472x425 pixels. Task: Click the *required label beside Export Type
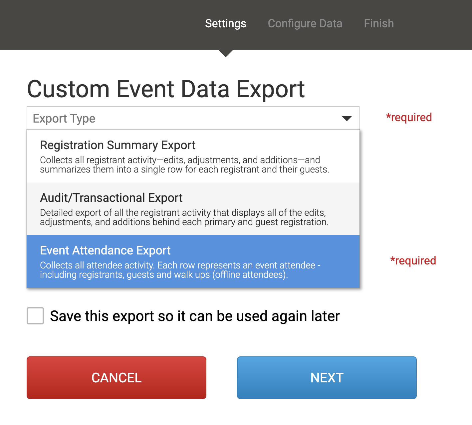tap(409, 118)
